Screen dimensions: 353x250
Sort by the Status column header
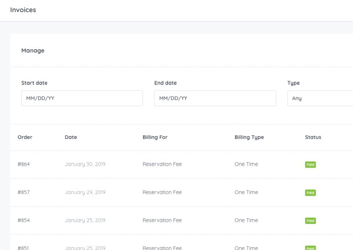[x=313, y=137]
